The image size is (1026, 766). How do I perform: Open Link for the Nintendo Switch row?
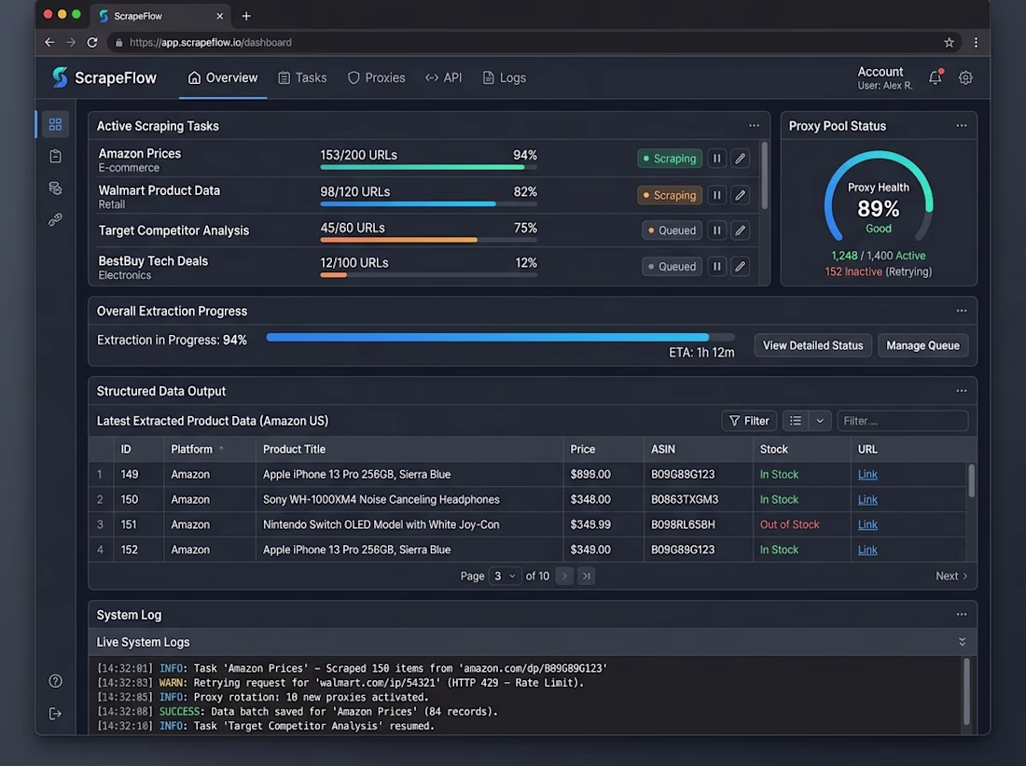pyautogui.click(x=867, y=524)
